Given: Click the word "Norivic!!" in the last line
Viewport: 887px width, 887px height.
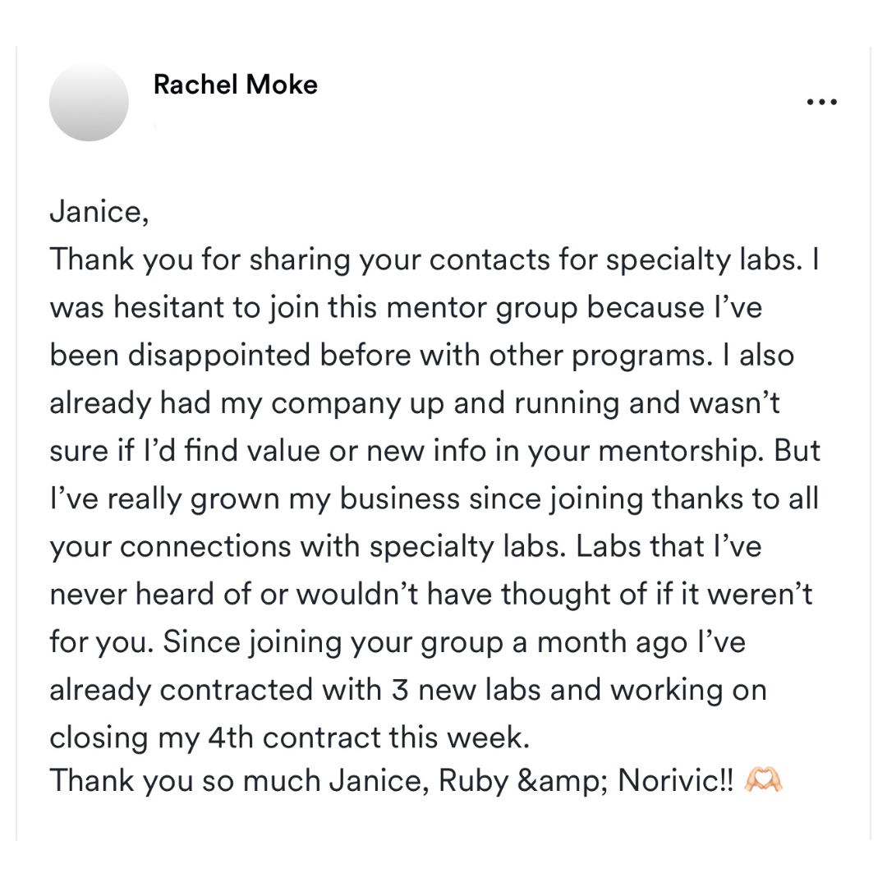Looking at the screenshot, I should click(675, 781).
